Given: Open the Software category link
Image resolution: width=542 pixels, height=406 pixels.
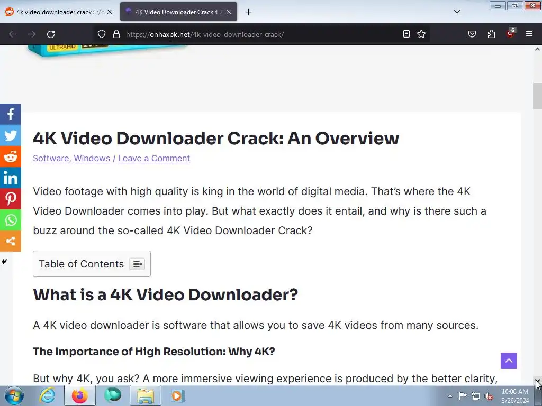Looking at the screenshot, I should [x=51, y=158].
